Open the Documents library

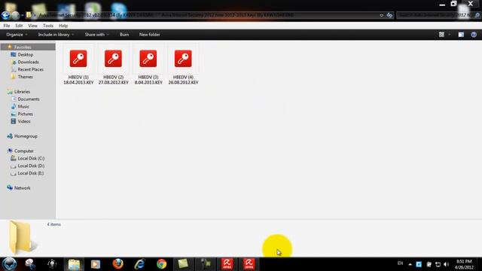point(29,99)
